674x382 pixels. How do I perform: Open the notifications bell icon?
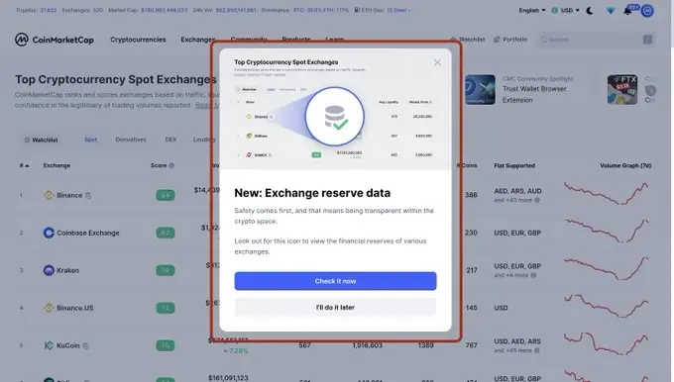[x=627, y=11]
